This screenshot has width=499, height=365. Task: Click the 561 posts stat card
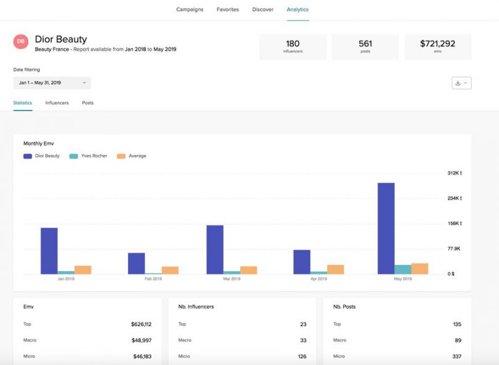(x=365, y=47)
